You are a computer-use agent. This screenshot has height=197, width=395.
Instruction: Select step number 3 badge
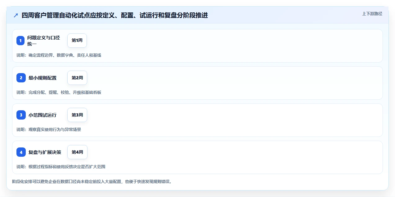click(x=20, y=115)
